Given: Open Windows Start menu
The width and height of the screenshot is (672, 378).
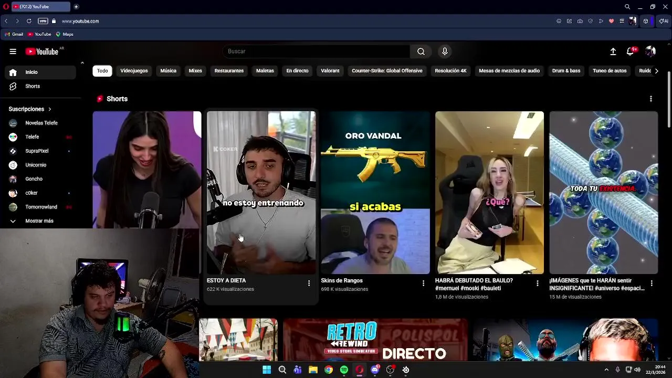Looking at the screenshot, I should 267,370.
